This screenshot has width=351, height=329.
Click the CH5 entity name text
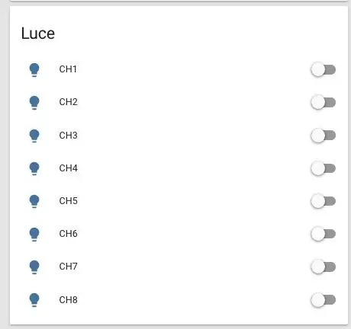(68, 201)
